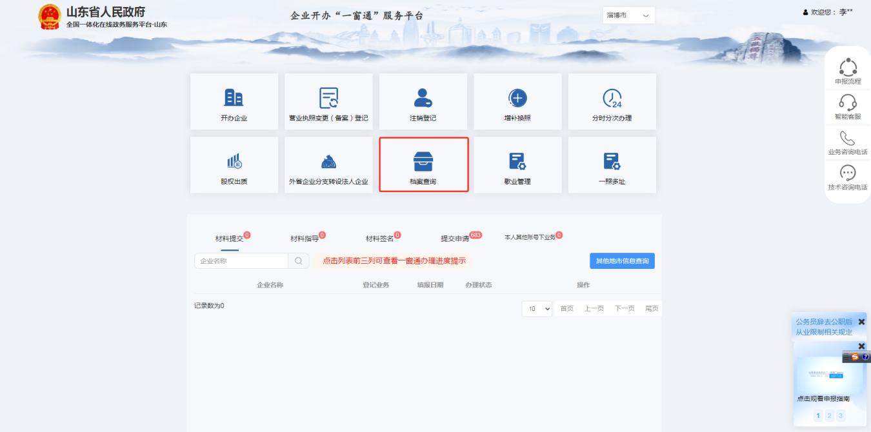This screenshot has height=432, width=871.
Task: Select the 材料签名 tab
Action: coord(379,239)
